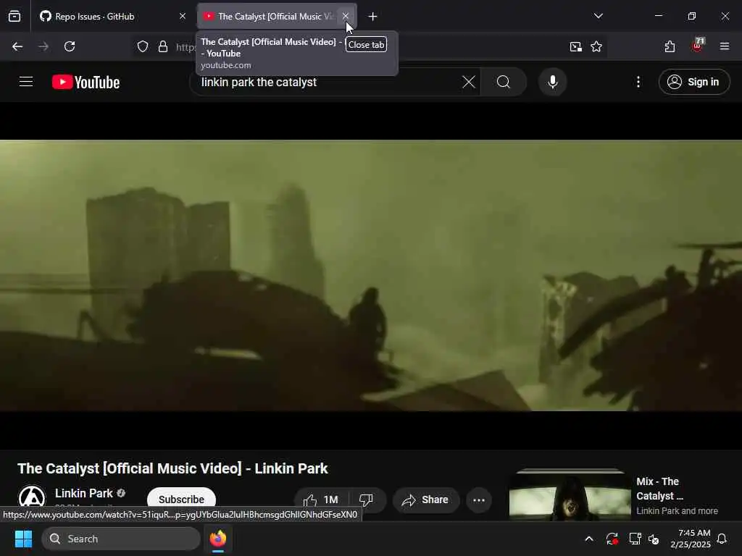Open Firefox from the taskbar
This screenshot has height=556, width=742.
[x=218, y=539]
